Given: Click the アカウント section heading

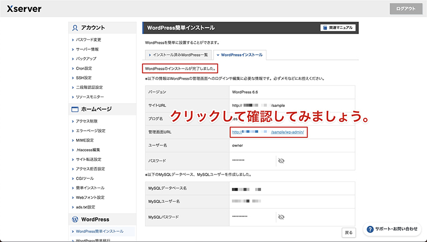Looking at the screenshot, I should (93, 28).
